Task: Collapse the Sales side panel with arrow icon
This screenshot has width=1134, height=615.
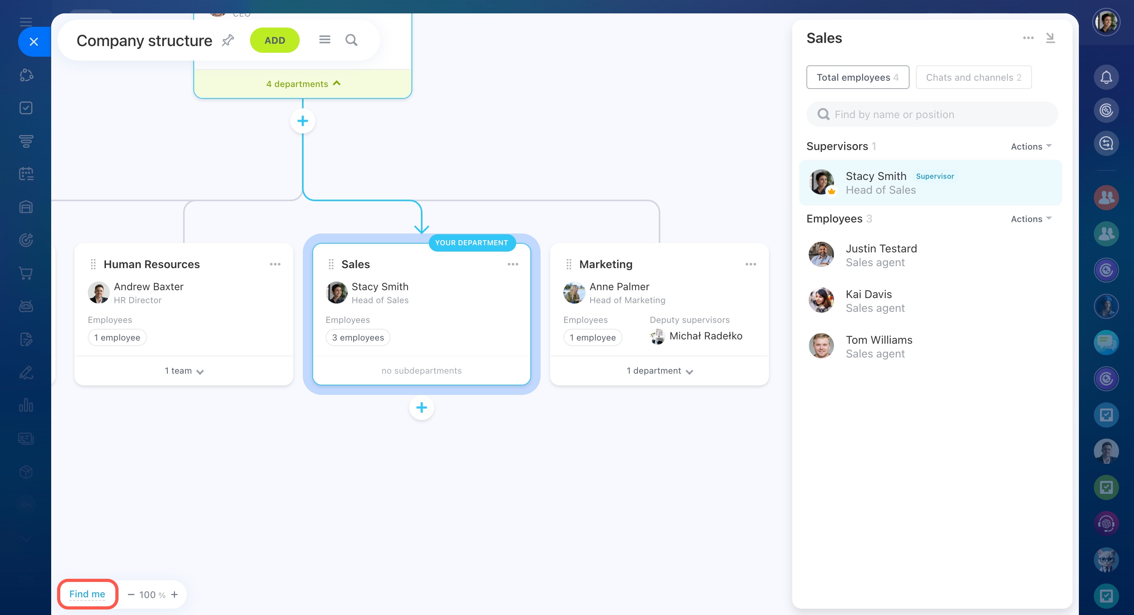Action: click(1051, 38)
